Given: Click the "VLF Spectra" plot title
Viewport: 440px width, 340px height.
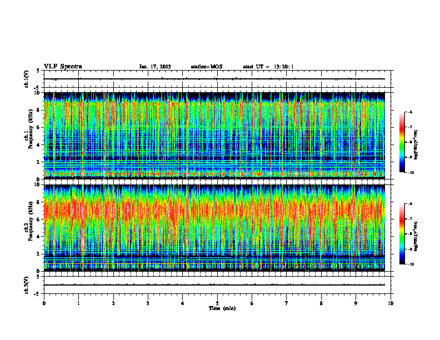Looking at the screenshot, I should pyautogui.click(x=63, y=67).
